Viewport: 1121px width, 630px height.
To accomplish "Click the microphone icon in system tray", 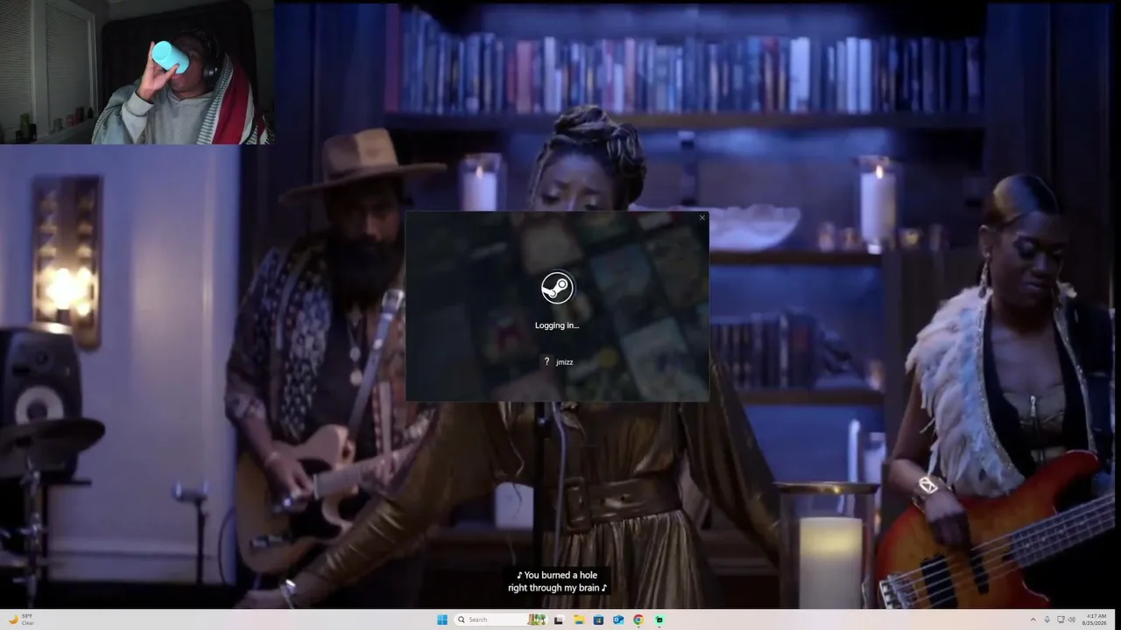I will coord(1047,619).
